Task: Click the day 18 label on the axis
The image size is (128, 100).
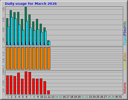Action: [71, 97]
